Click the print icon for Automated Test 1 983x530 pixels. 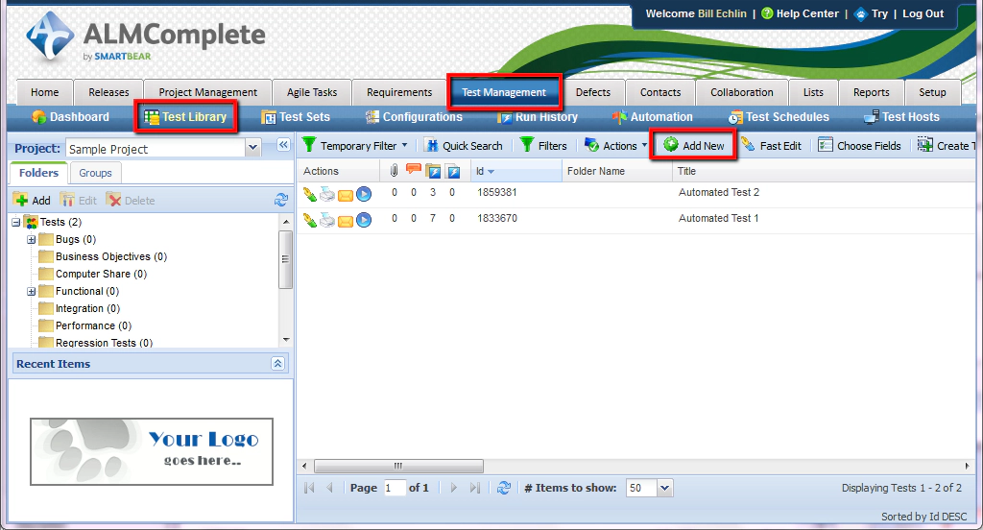327,220
